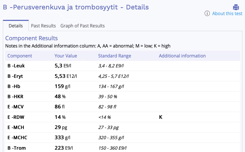Click the Your Value column header
The height and width of the screenshot is (152, 245).
coord(66,56)
